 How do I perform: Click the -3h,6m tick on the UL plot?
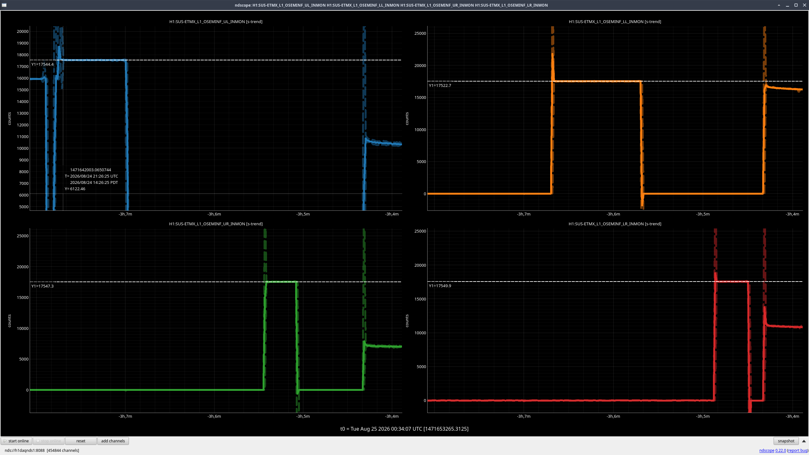[214, 214]
